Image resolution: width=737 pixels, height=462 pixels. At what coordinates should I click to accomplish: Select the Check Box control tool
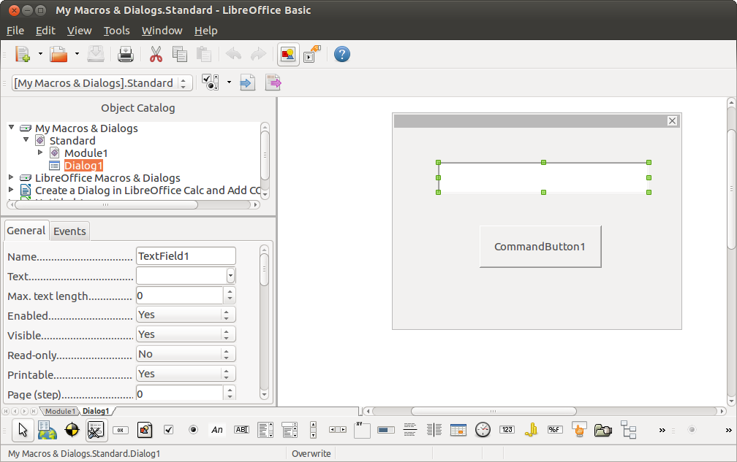pos(168,430)
